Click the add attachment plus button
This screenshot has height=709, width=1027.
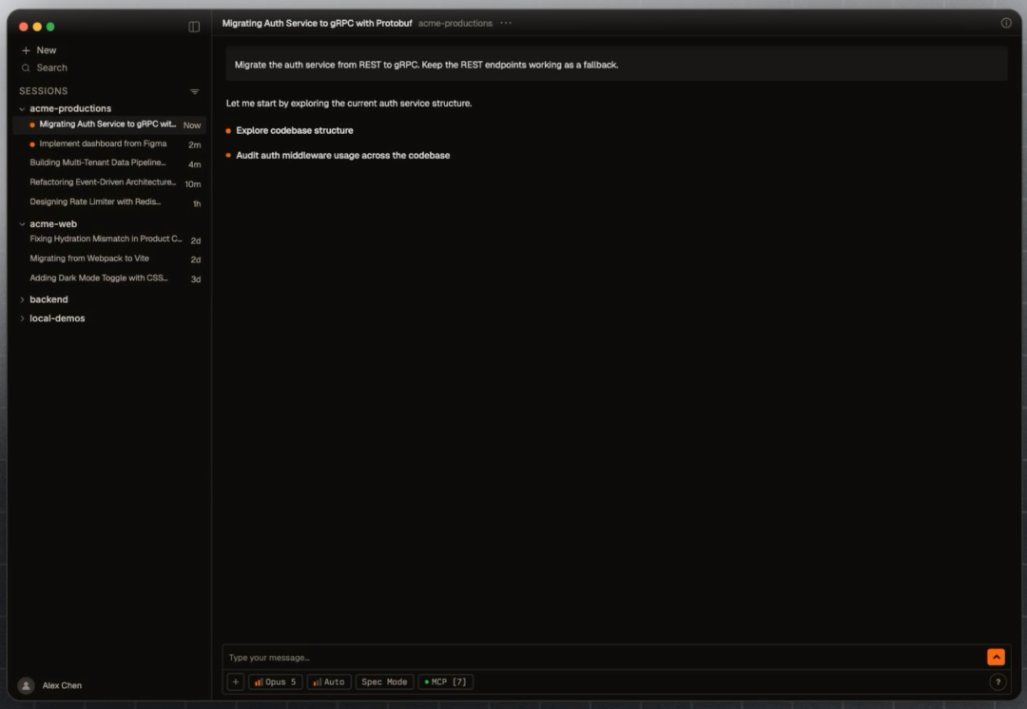coord(236,681)
